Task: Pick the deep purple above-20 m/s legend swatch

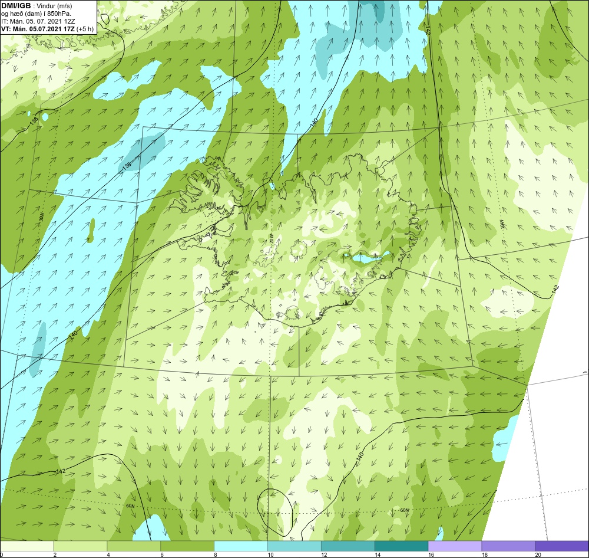Action: pos(561,546)
